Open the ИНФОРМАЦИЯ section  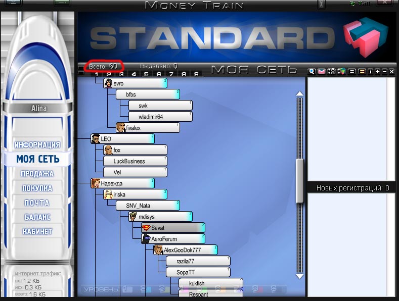37,144
